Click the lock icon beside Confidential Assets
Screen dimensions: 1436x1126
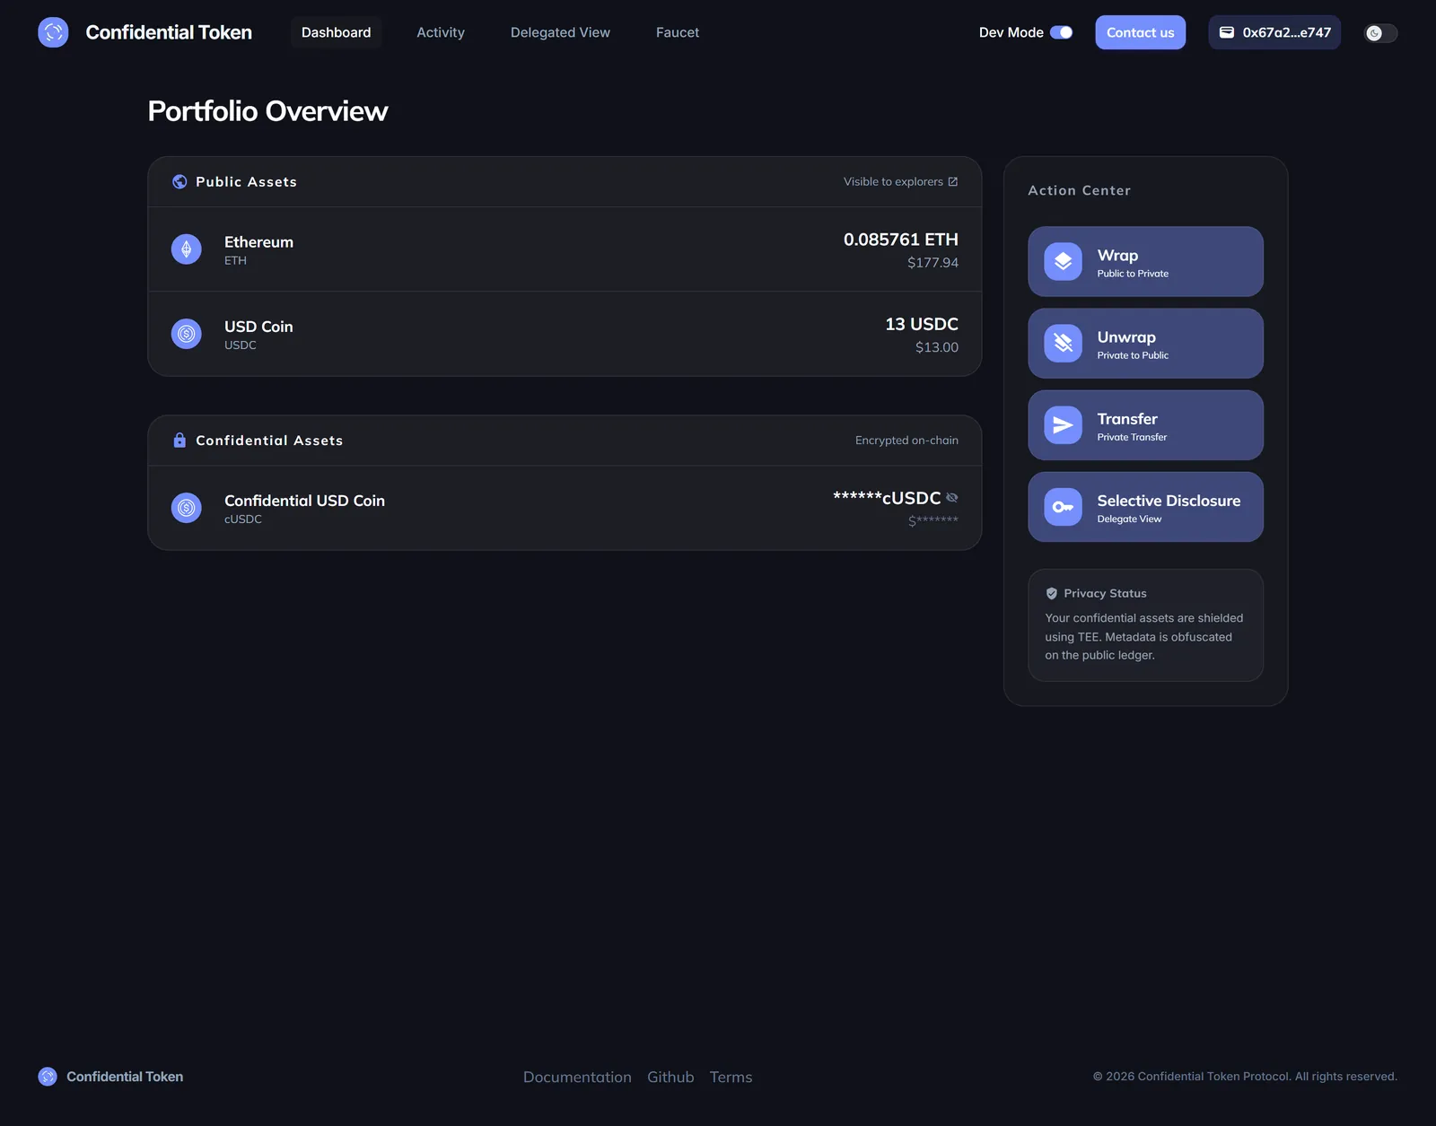pyautogui.click(x=179, y=440)
